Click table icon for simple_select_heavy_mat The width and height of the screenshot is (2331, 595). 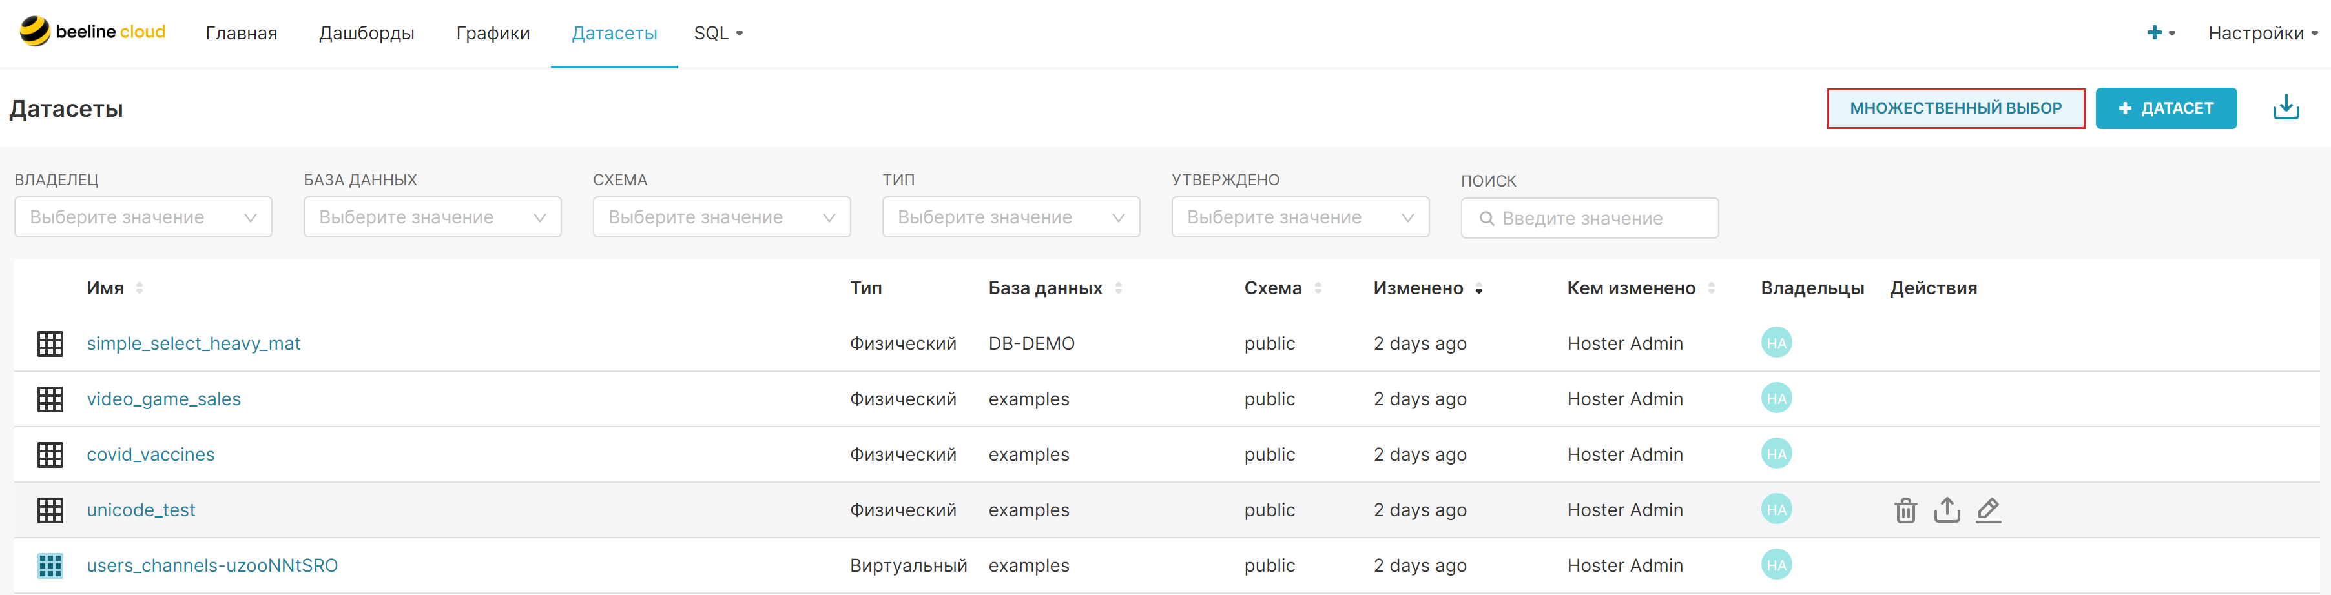[50, 343]
